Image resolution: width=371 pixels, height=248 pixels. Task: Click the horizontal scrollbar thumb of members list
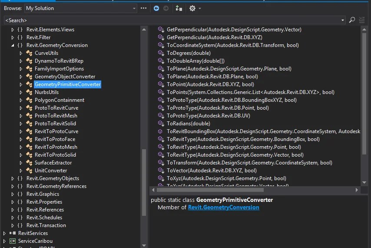click(x=210, y=190)
